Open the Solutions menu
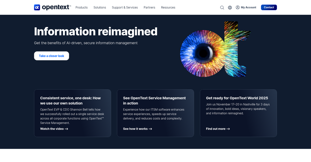This screenshot has height=162, width=311. coord(100,7)
